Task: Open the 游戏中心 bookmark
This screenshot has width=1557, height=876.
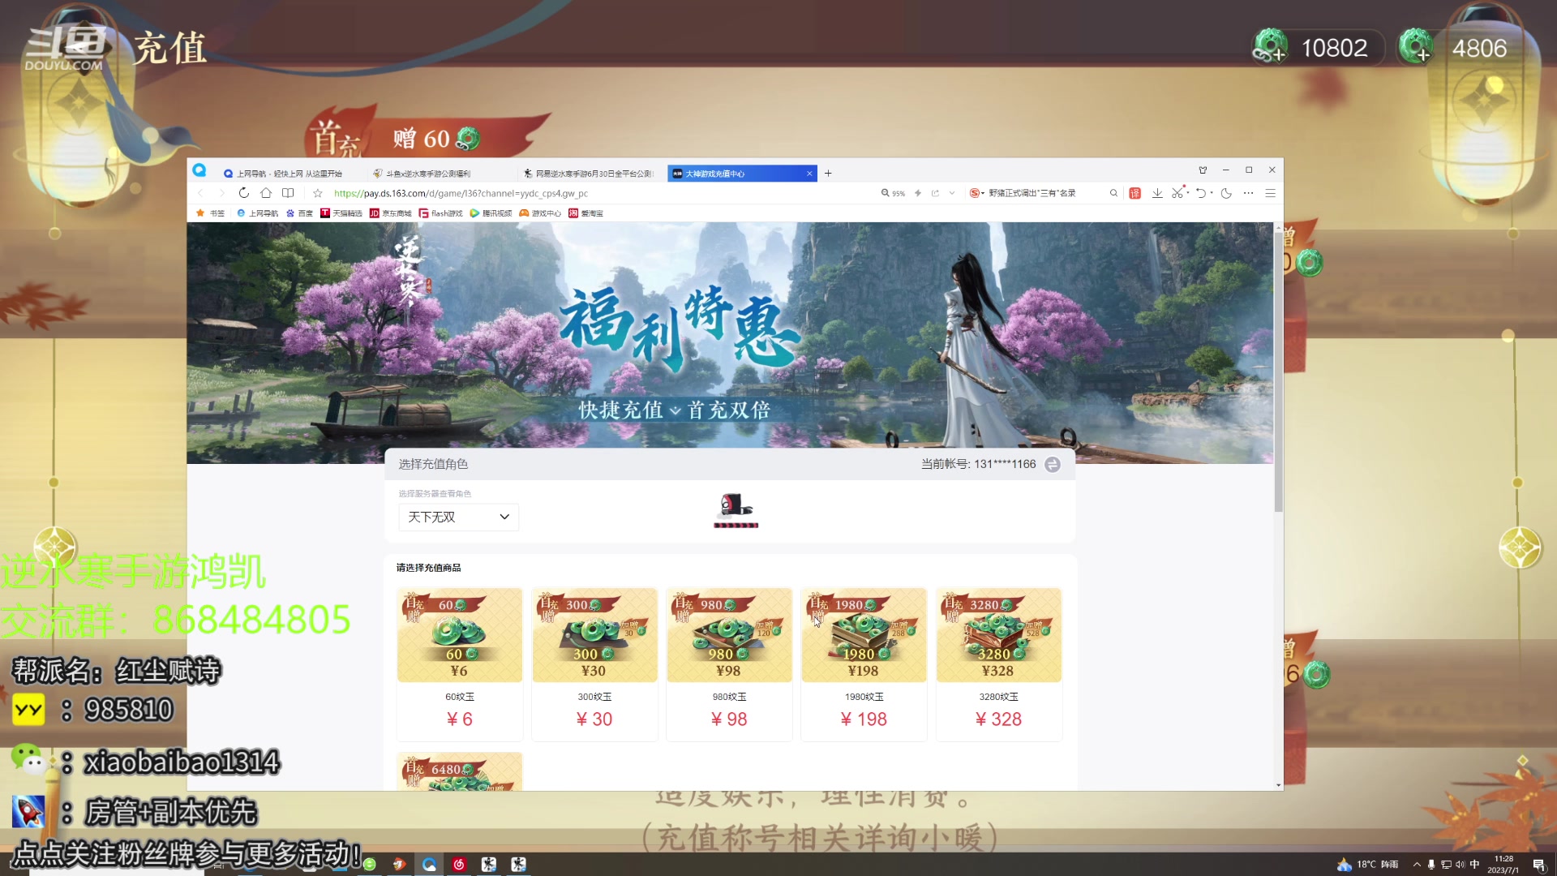Action: pyautogui.click(x=540, y=213)
